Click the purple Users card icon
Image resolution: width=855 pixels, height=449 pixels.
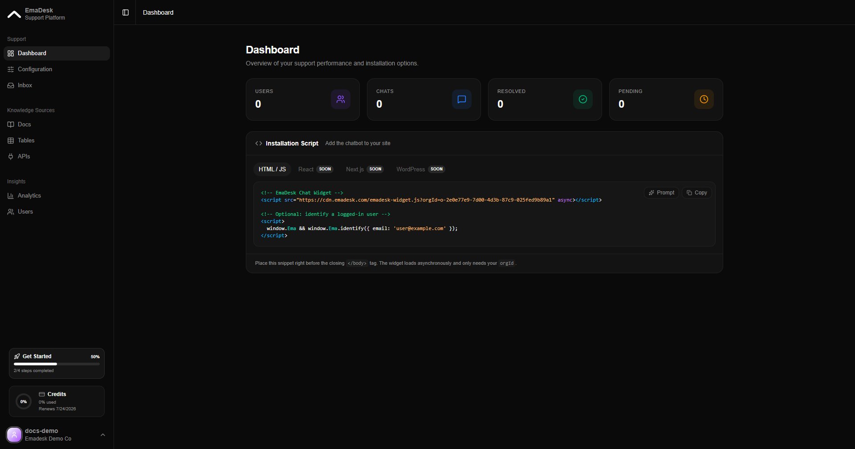pyautogui.click(x=341, y=99)
